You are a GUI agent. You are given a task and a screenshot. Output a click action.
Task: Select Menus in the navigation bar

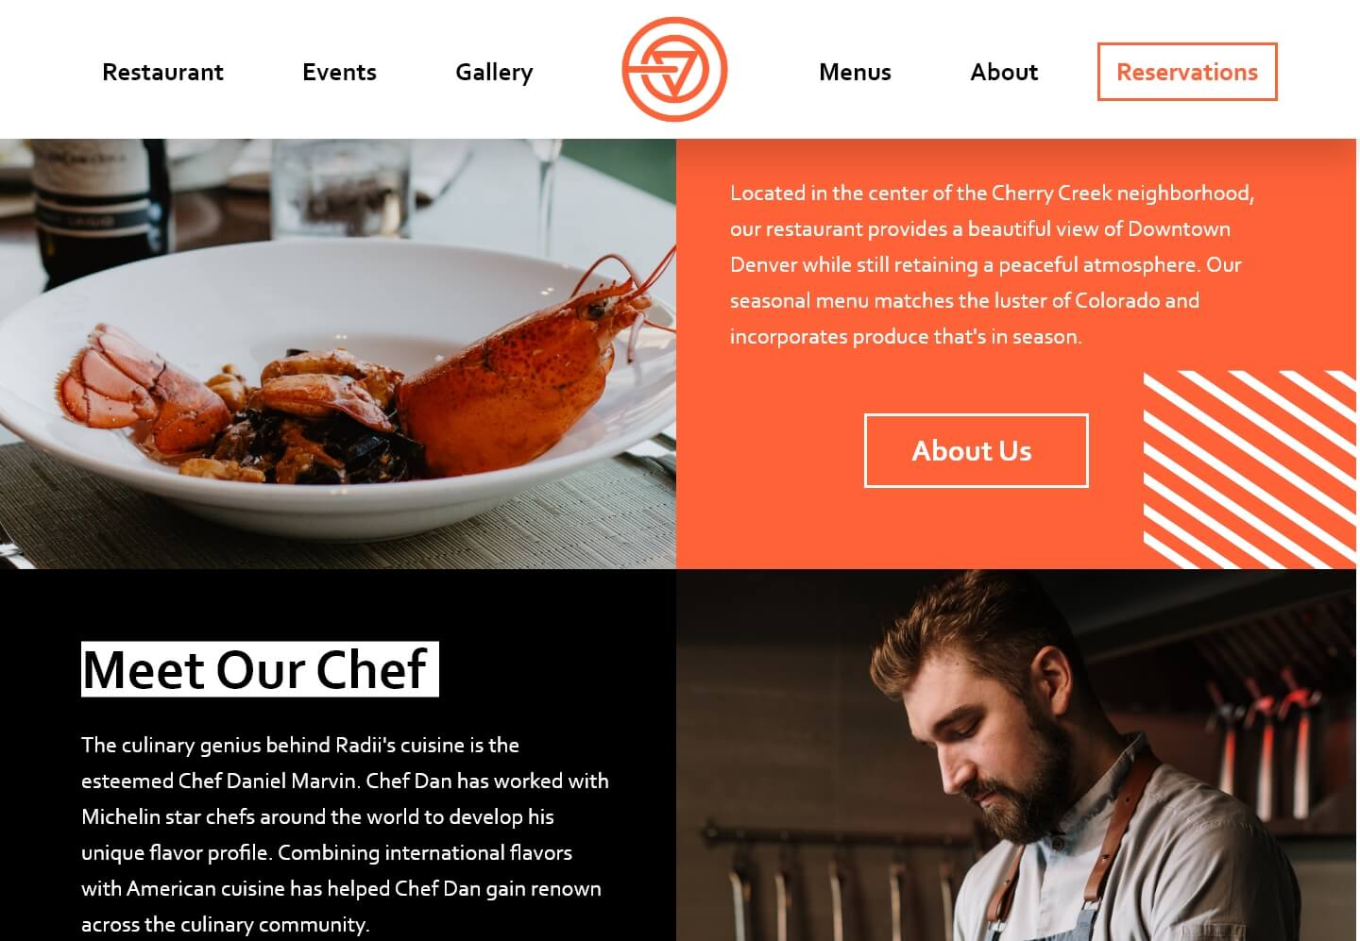855,72
